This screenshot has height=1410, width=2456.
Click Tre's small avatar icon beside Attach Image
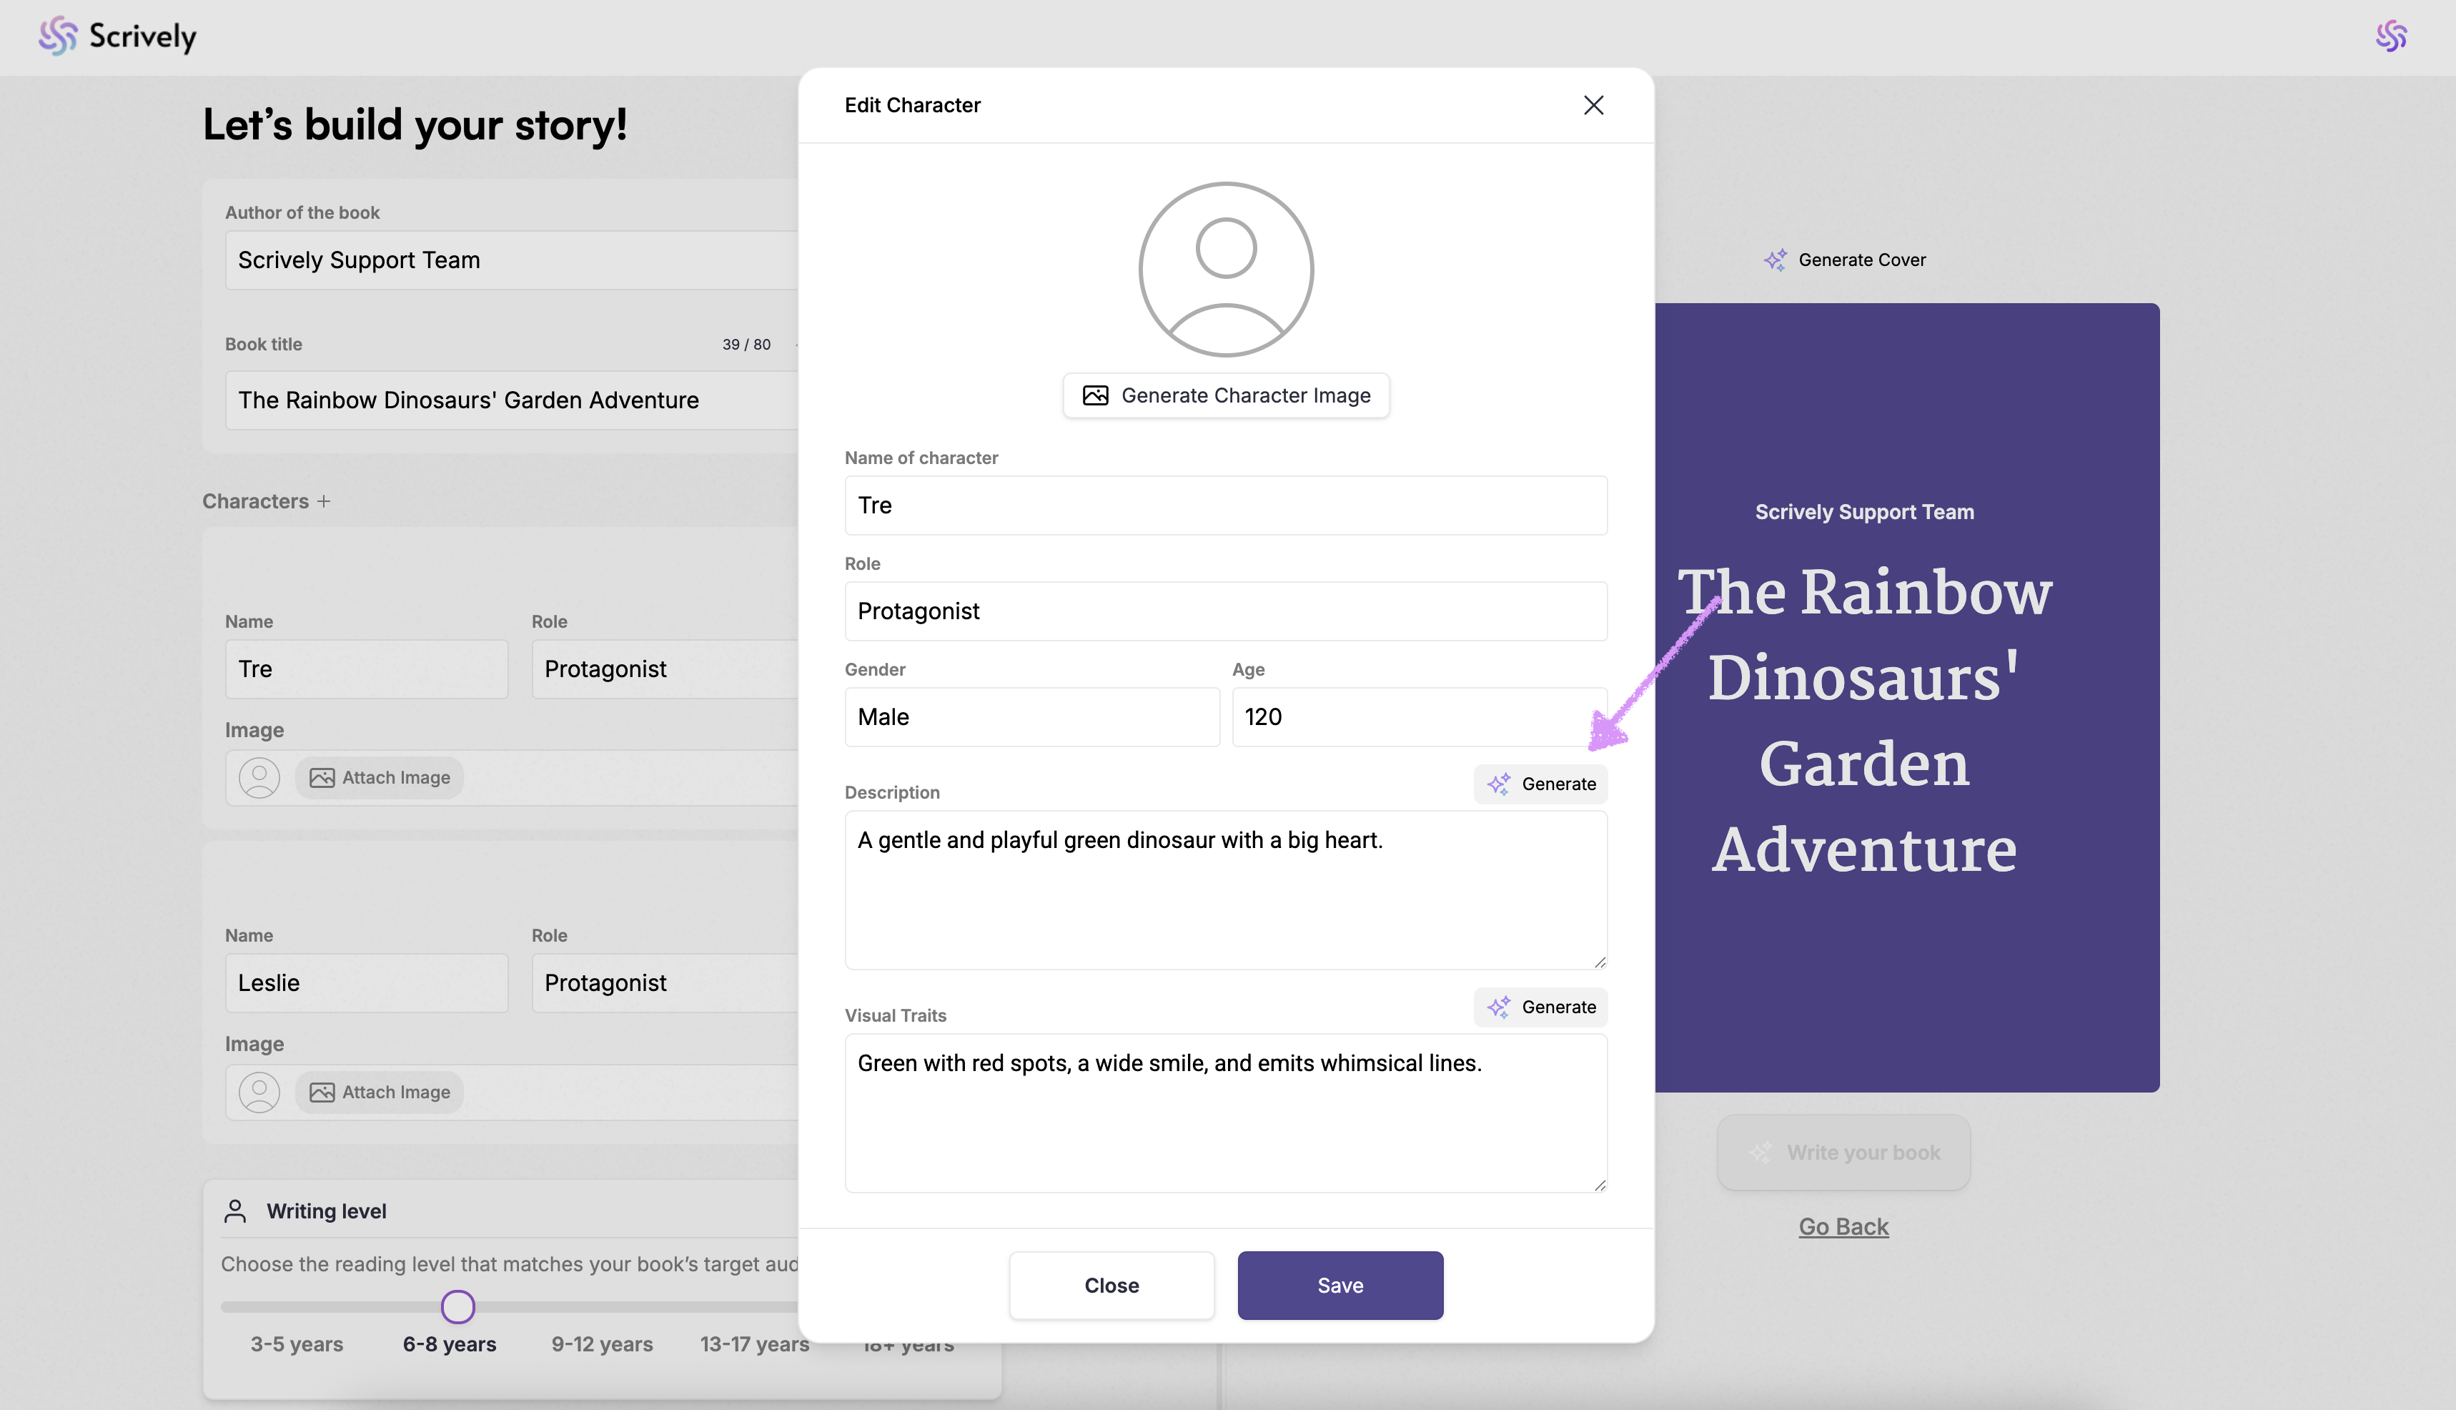pos(259,778)
